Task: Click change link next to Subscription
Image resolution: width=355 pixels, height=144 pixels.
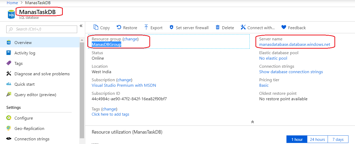Action: click(x=124, y=80)
